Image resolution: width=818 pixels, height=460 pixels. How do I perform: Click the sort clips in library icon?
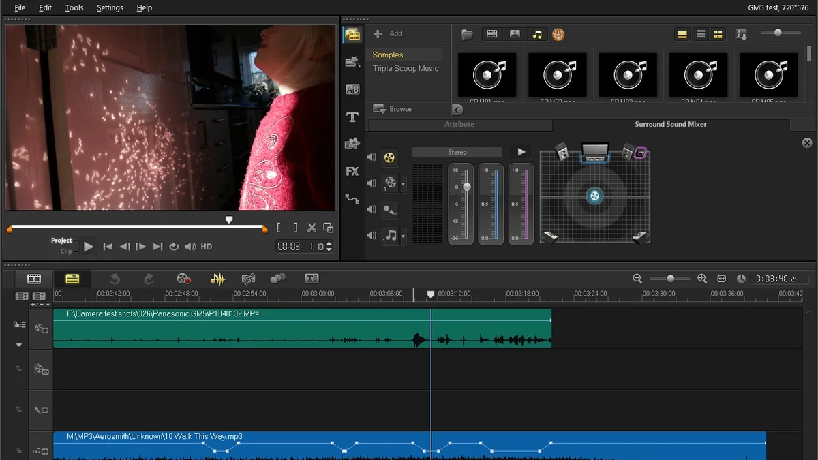742,34
